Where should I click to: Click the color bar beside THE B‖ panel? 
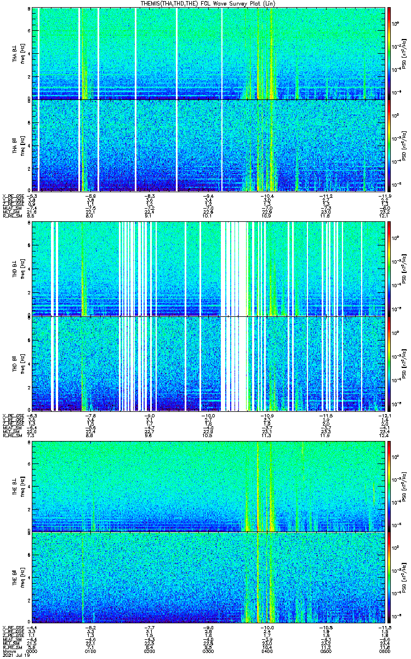390,578
